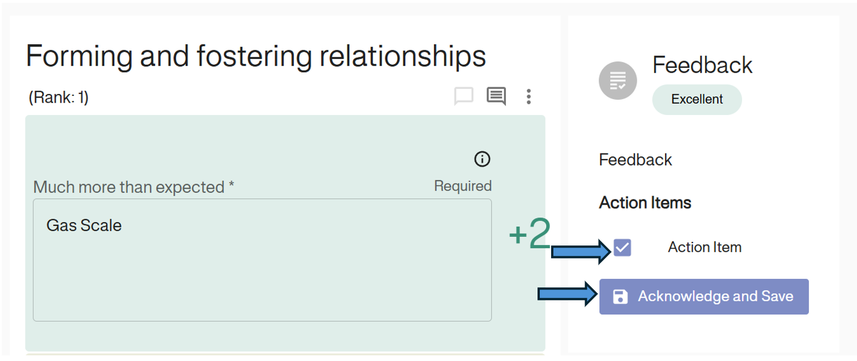Click the blue arrow beside Acknowledge and Save

[x=566, y=294]
